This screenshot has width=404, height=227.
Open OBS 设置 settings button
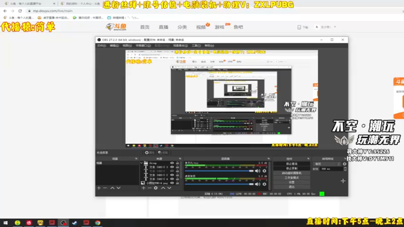292,182
